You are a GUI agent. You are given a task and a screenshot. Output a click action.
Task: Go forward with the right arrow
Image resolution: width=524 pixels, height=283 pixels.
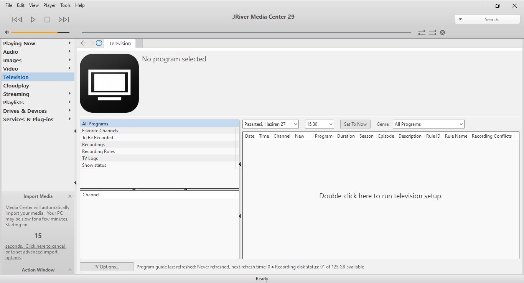click(91, 43)
